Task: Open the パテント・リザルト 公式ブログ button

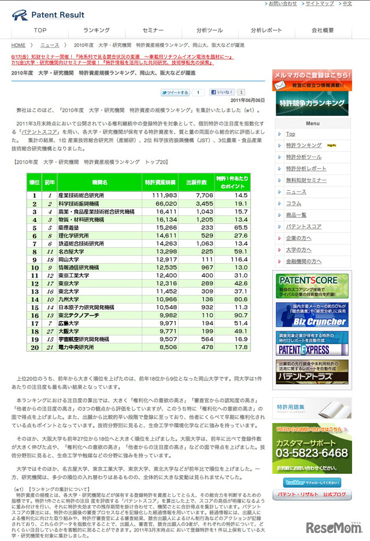Action: [x=312, y=494]
